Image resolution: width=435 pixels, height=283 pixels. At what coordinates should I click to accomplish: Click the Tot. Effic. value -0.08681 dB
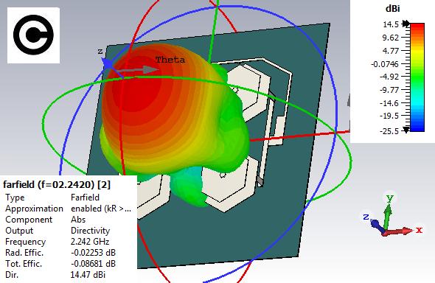(x=93, y=264)
